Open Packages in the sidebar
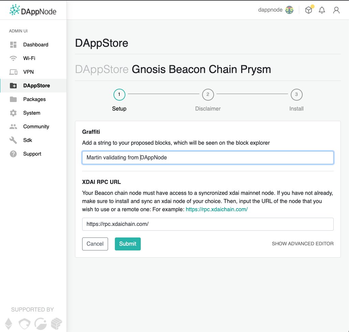 33,99
